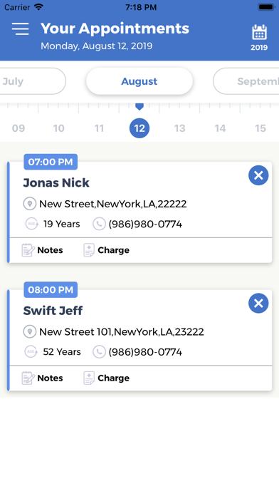
Task: Cancel Swift Jeff's 08:00 PM appointment
Action: coord(258,304)
